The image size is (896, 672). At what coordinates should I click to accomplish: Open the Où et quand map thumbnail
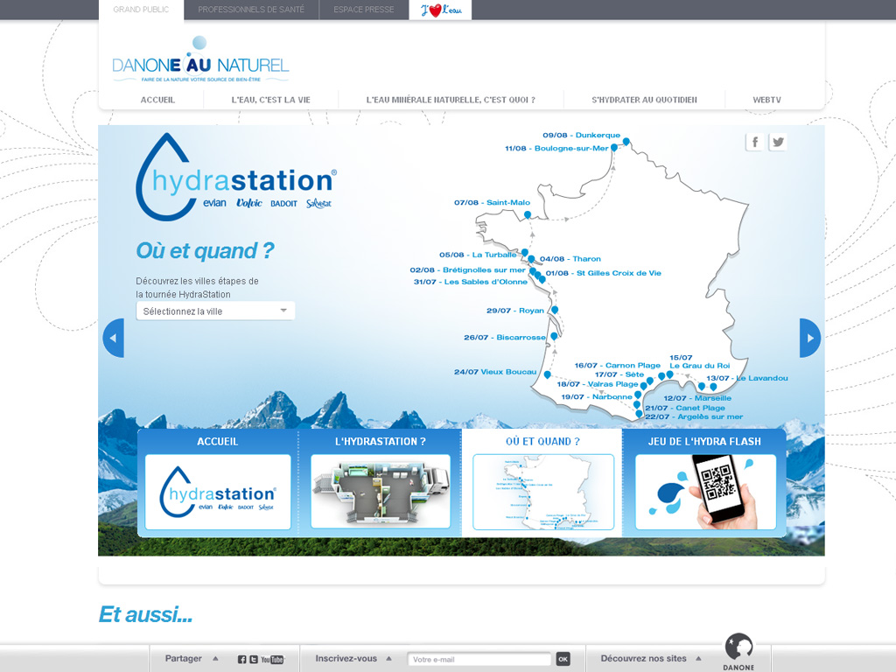click(543, 492)
